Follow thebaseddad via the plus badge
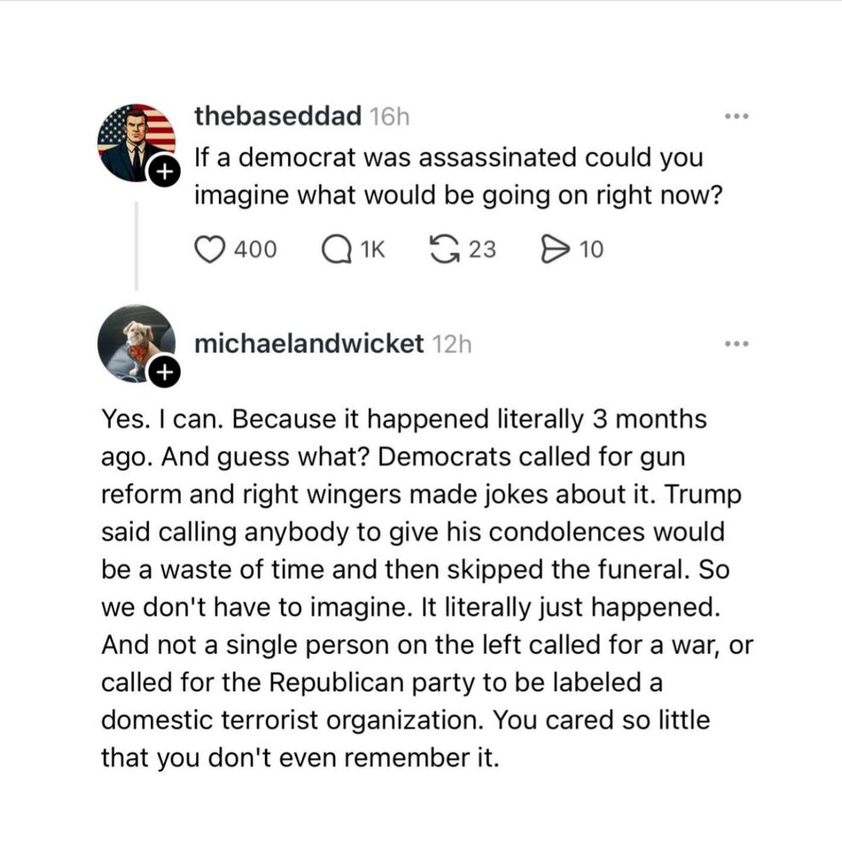The width and height of the screenshot is (842, 852). tap(164, 172)
